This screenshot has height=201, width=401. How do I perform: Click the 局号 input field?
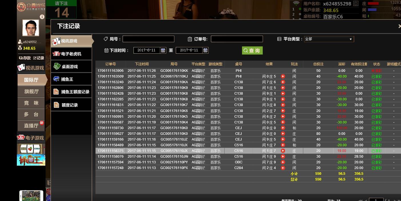[148, 39]
